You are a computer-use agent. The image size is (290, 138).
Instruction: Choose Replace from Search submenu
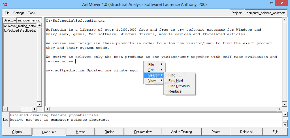click(x=179, y=91)
